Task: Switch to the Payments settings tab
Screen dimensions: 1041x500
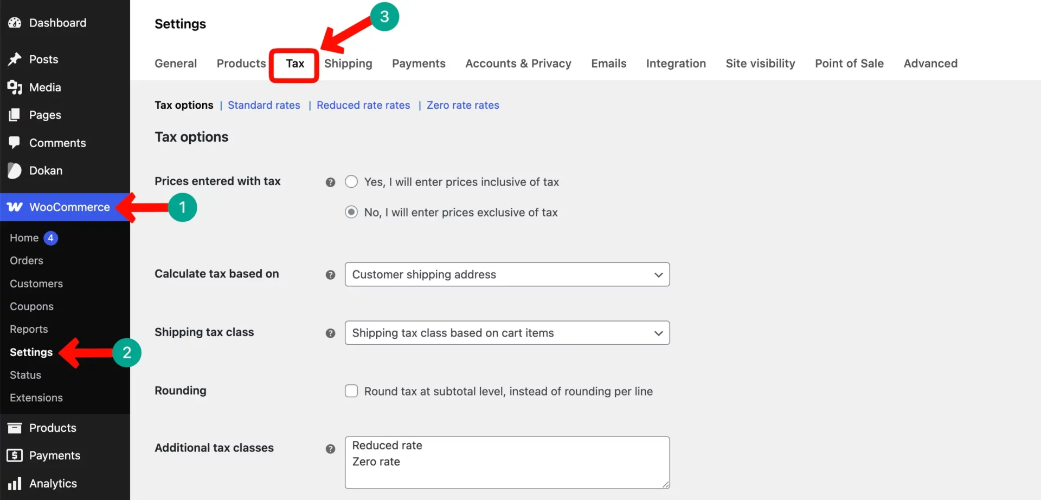Action: 419,63
